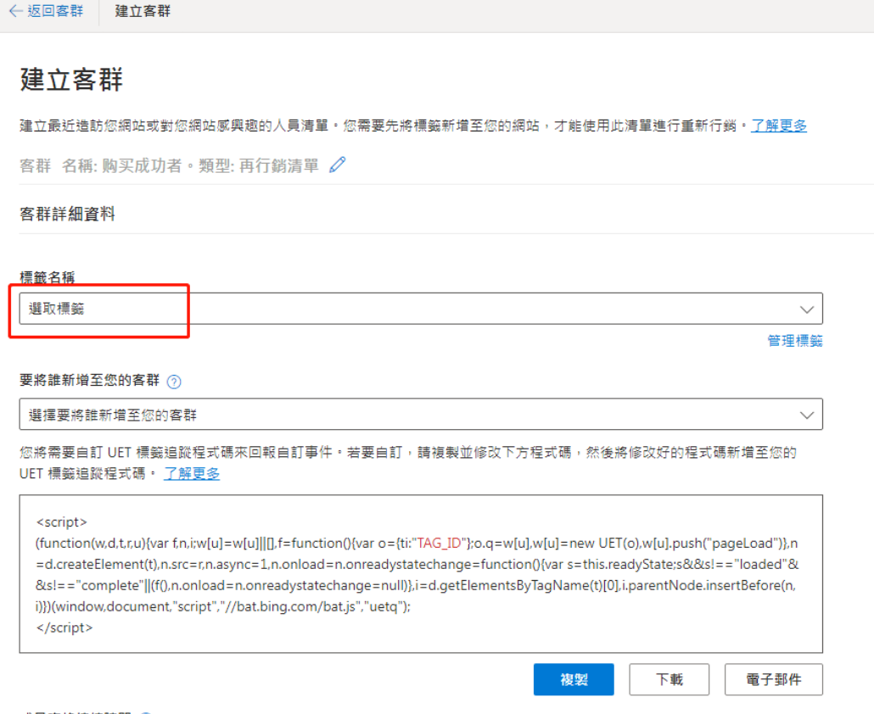
Task: Click the 客群詳細資料 section header
Action: pyautogui.click(x=67, y=214)
